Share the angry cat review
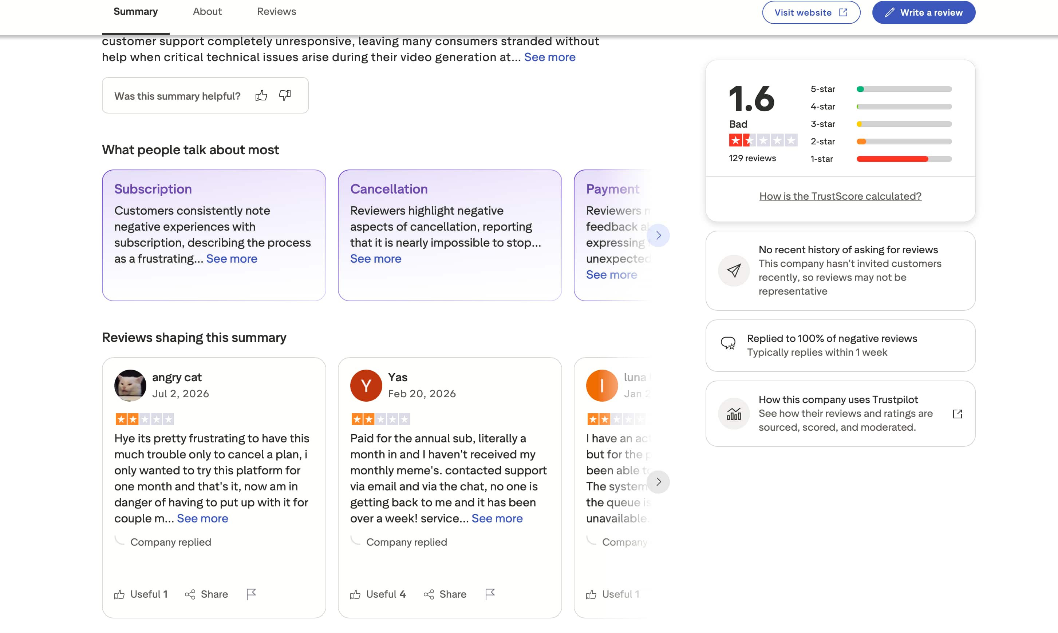Image resolution: width=1058 pixels, height=633 pixels. [206, 594]
